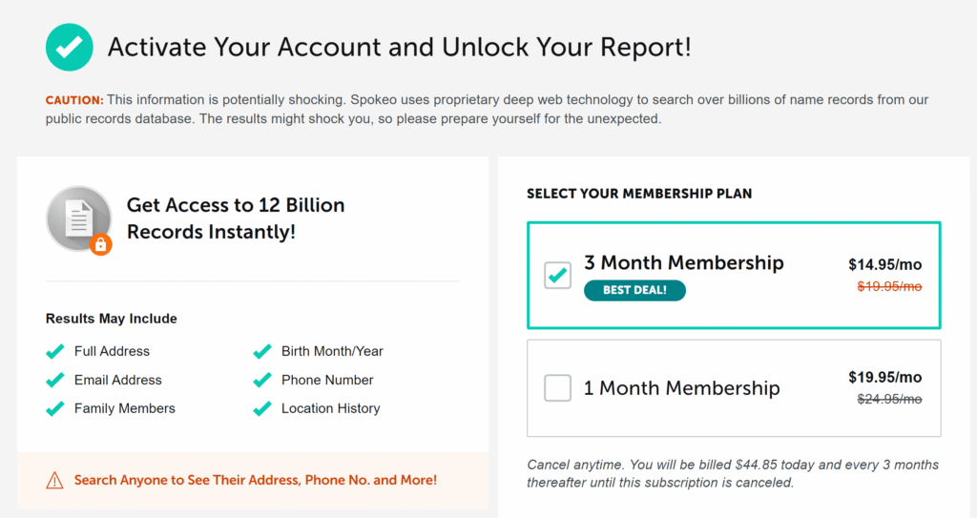This screenshot has width=977, height=518.
Task: Click the red warning triangle icon
Action: (54, 481)
